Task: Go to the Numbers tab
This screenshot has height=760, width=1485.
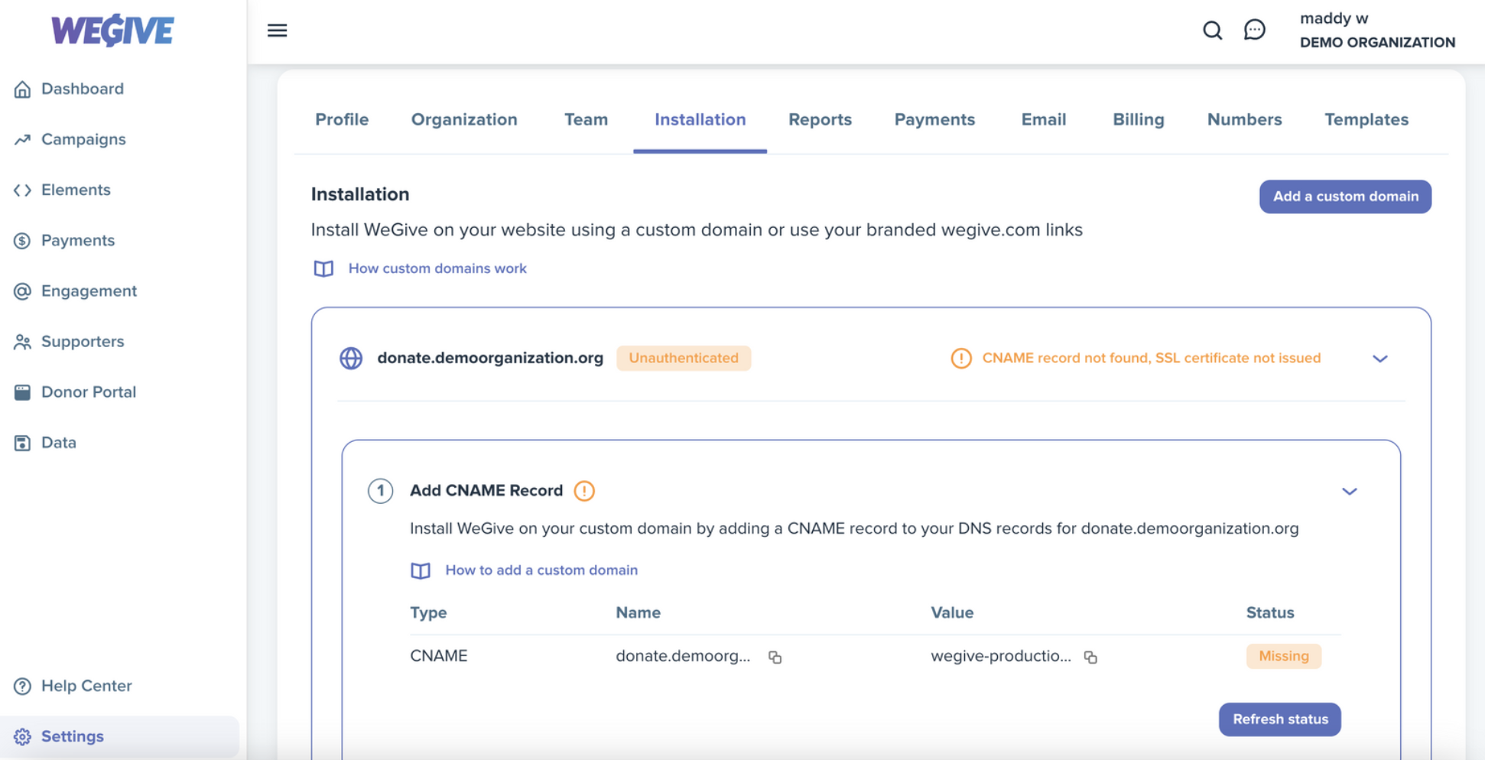Action: tap(1245, 119)
